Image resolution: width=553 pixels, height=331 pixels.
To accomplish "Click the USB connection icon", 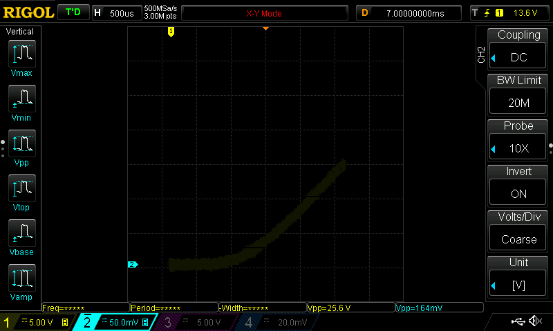I will click(518, 321).
